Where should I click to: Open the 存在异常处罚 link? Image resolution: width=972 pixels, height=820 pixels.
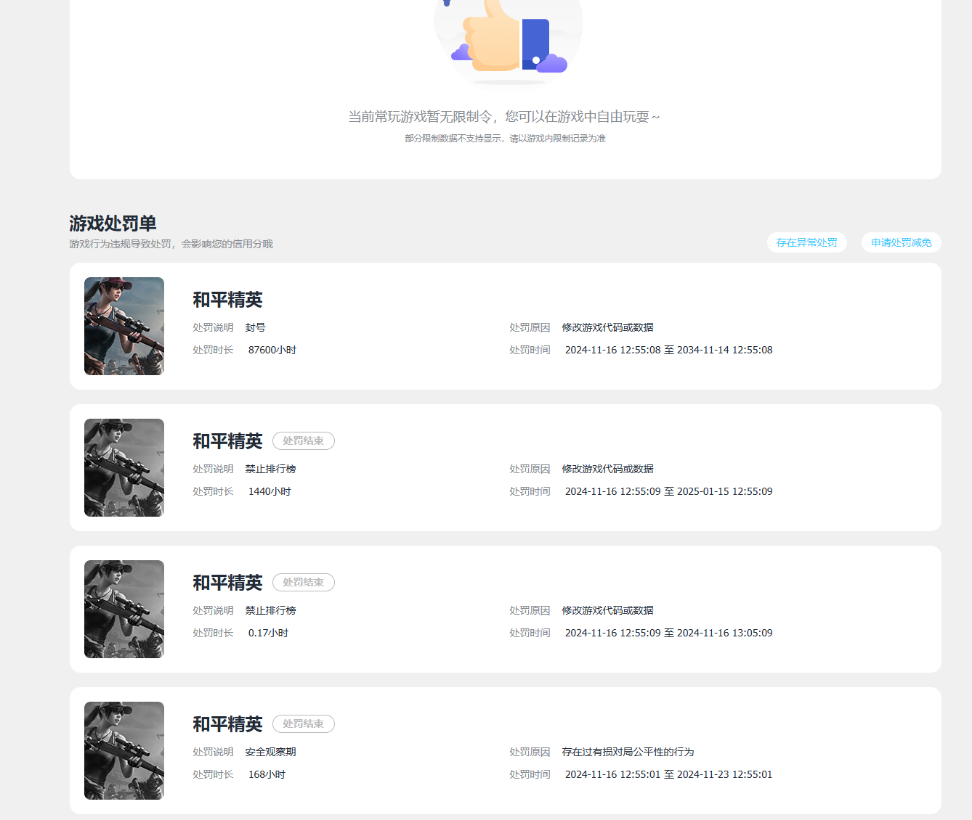coord(806,242)
